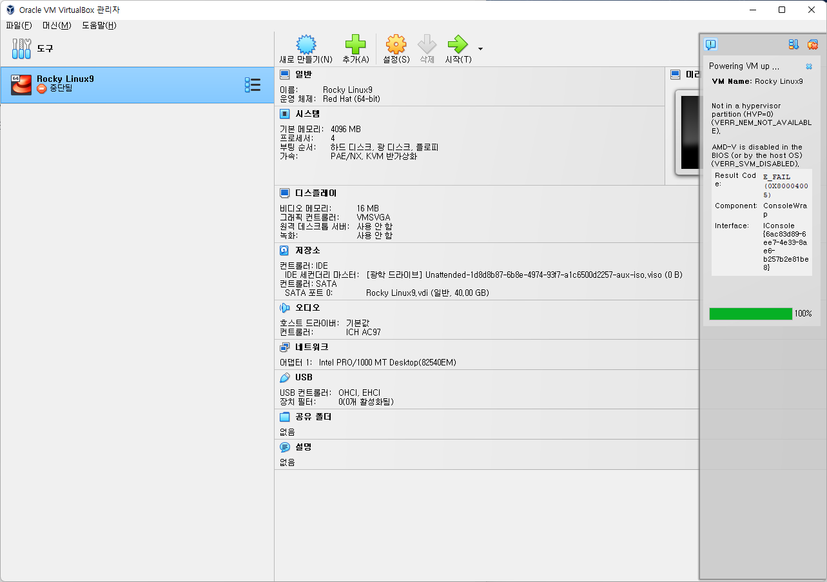
Task: Select the 도구 tools entry
Action: click(x=137, y=48)
